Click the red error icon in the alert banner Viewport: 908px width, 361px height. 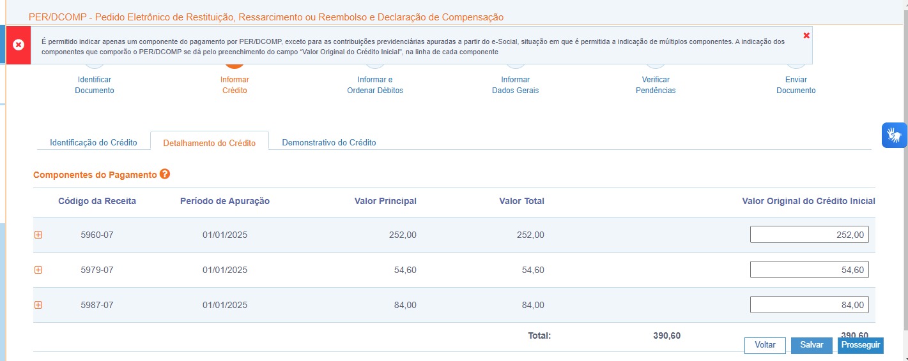19,45
